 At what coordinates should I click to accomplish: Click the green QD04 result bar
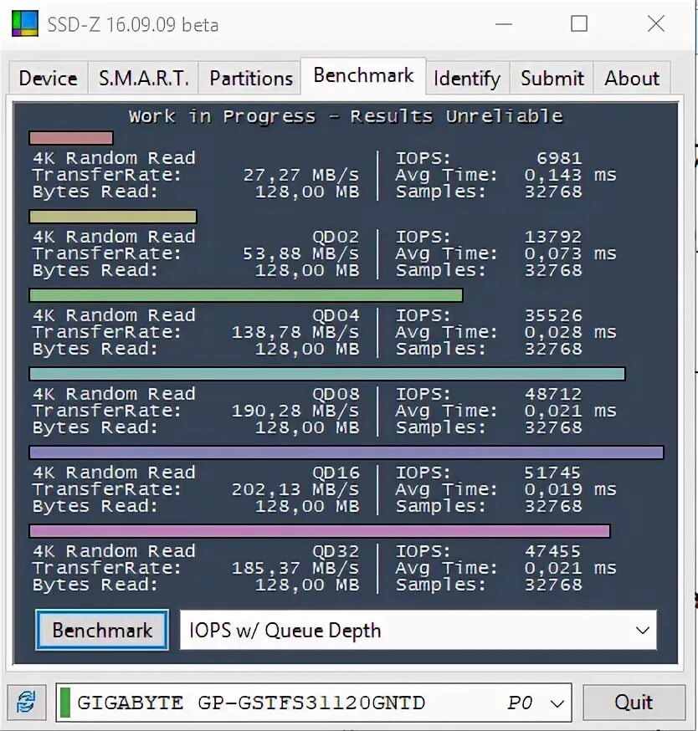point(246,295)
